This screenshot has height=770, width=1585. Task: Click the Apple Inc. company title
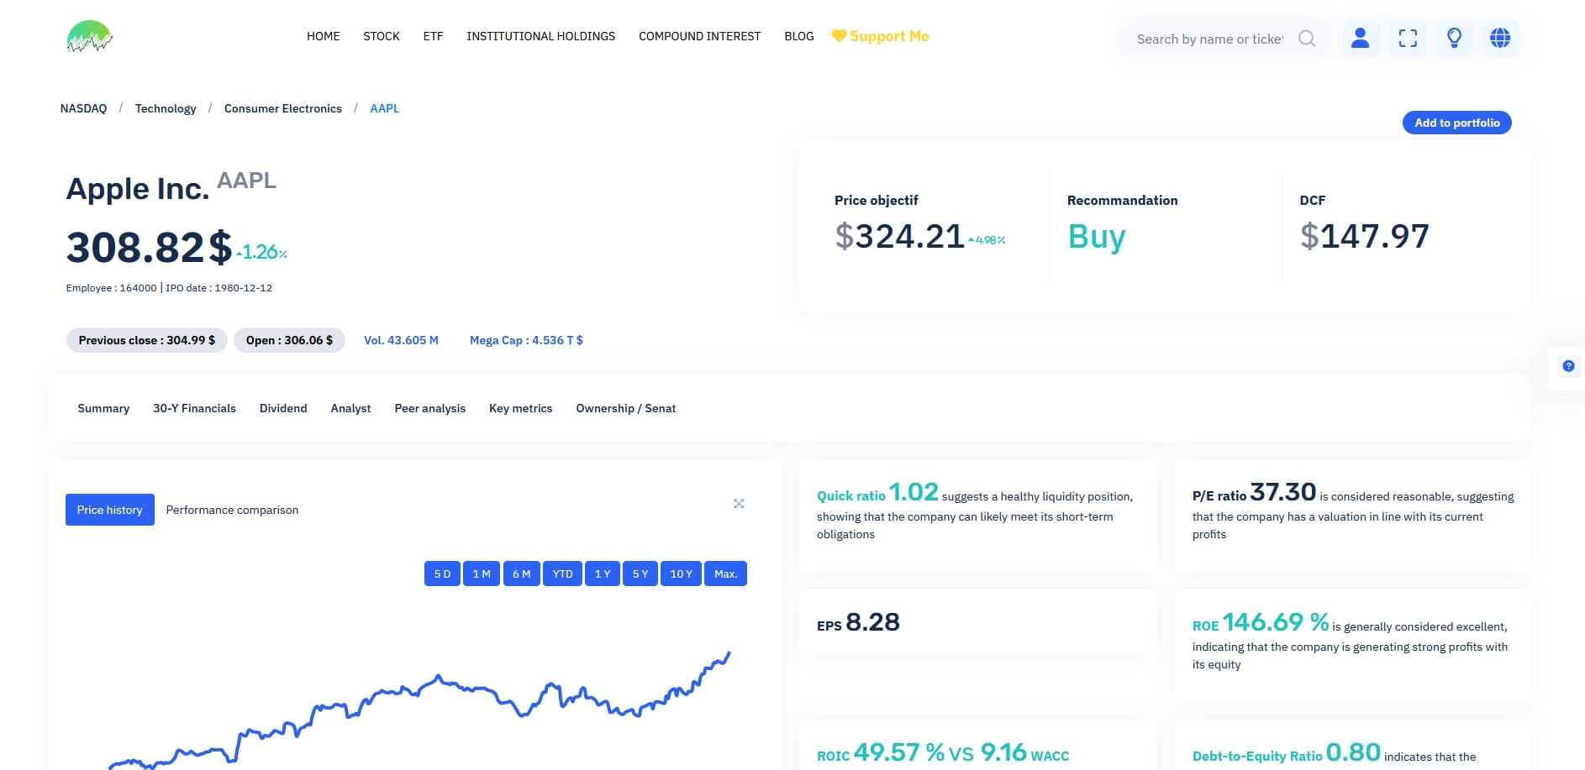tap(138, 189)
